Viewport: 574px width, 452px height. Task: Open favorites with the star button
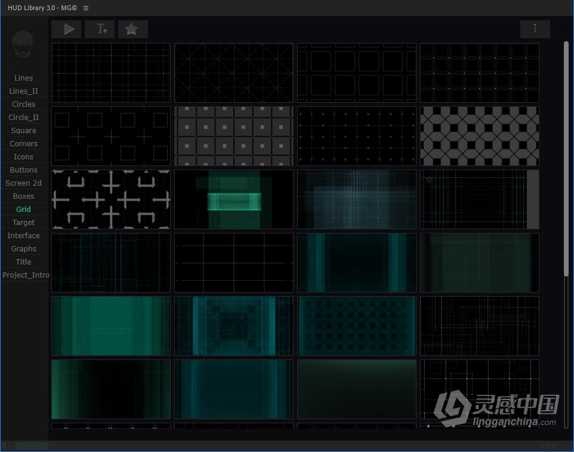pyautogui.click(x=133, y=29)
